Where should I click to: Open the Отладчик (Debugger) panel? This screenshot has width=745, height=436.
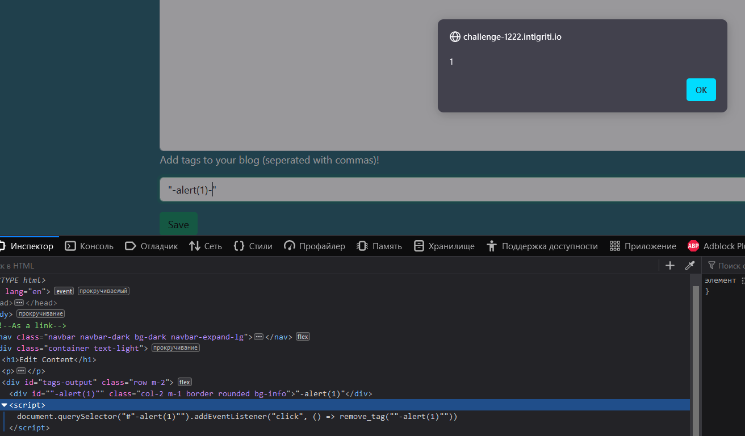tap(151, 246)
